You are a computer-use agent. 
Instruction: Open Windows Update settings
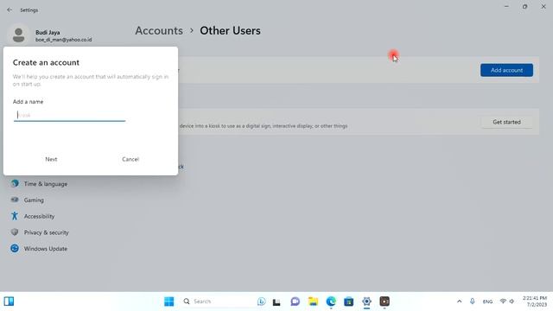click(46, 249)
